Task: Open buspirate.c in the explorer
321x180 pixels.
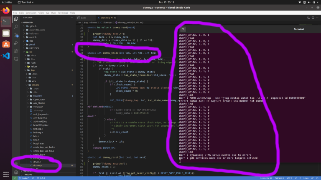Action: click(x=39, y=143)
